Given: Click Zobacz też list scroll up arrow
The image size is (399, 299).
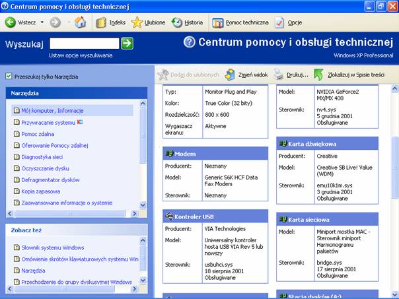Looking at the screenshot, I should pos(143,240).
